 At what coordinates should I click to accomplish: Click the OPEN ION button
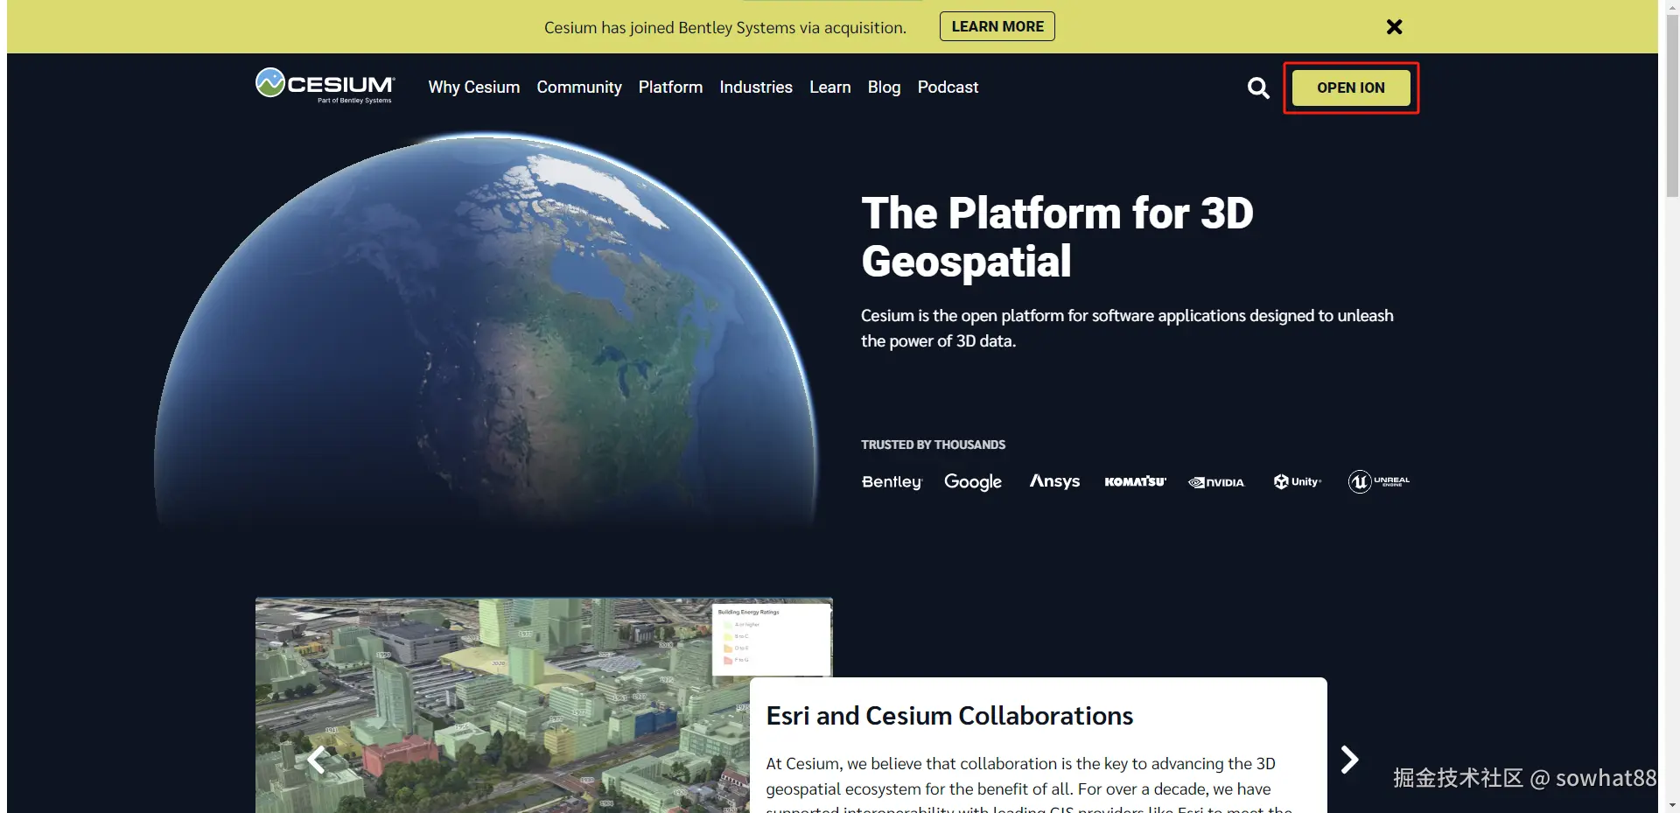[1351, 88]
